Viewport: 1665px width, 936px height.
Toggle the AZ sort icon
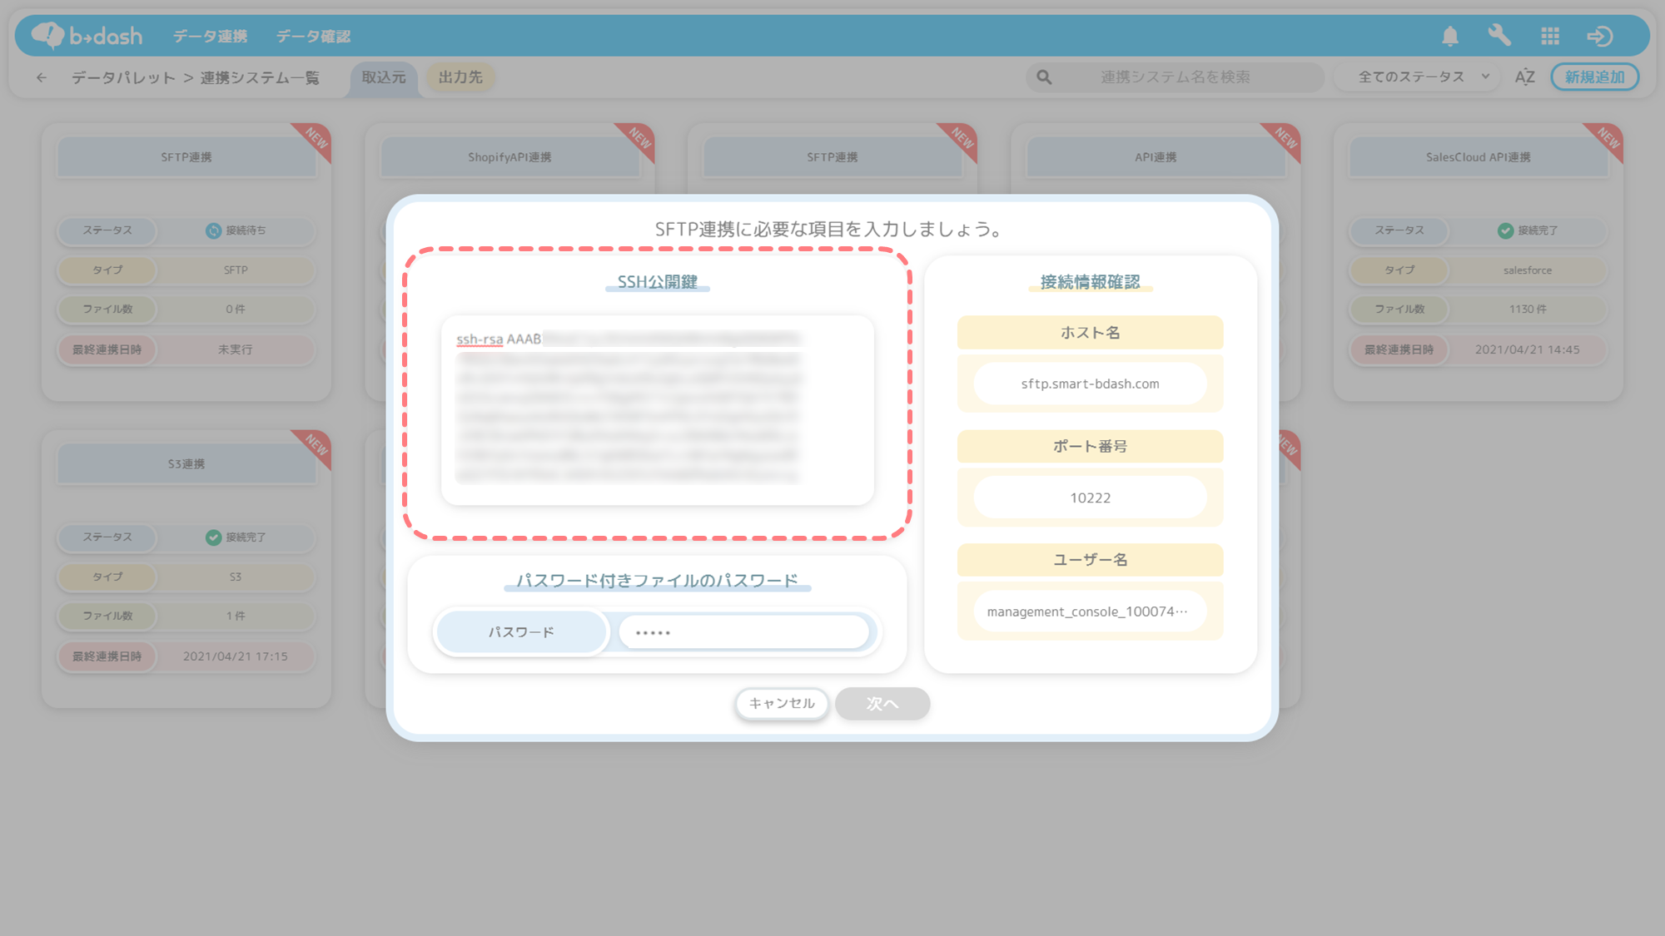1525,77
